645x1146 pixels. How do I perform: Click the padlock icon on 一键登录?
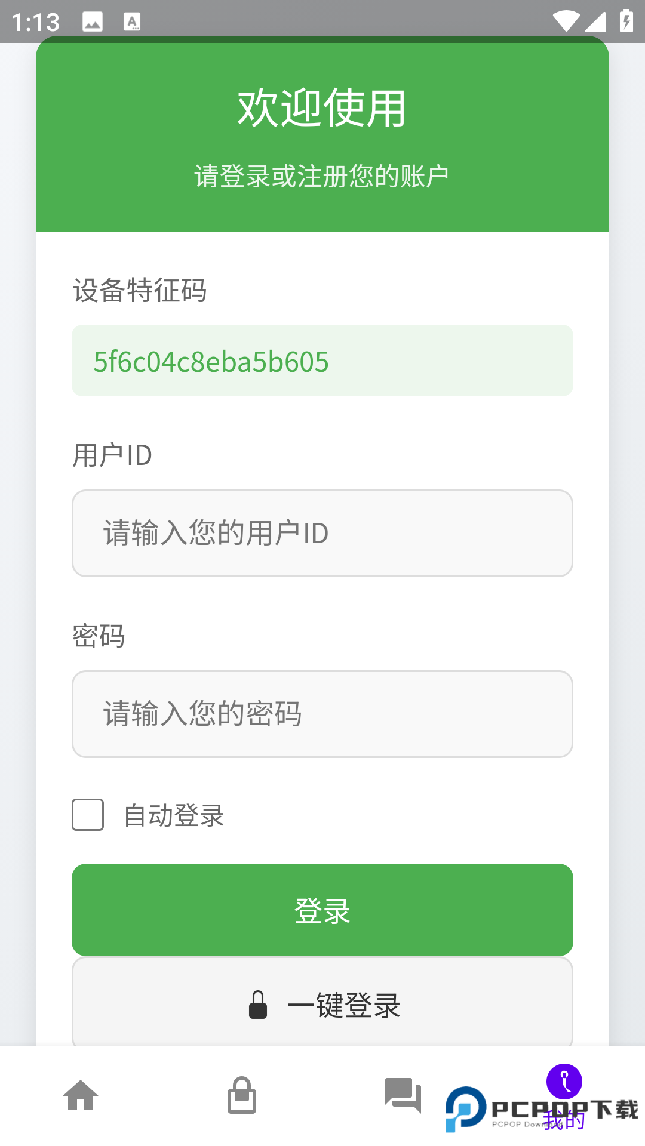tap(258, 1005)
